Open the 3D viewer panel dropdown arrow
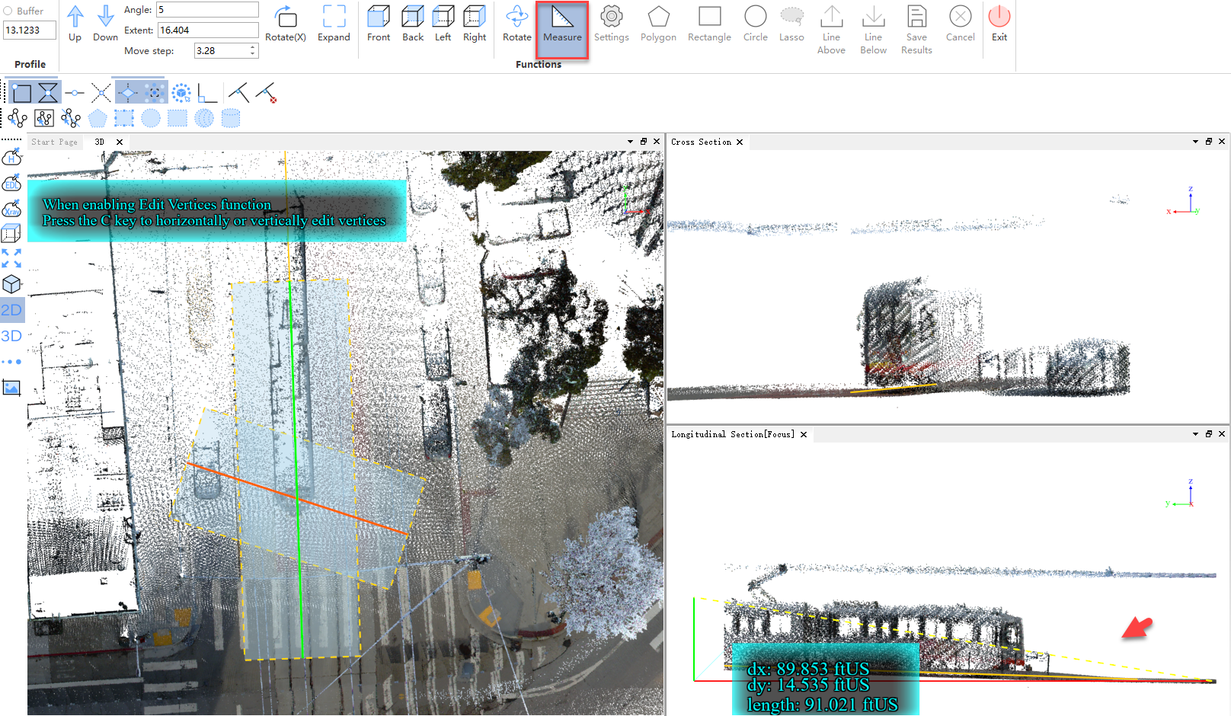The height and width of the screenshot is (716, 1231). (630, 142)
